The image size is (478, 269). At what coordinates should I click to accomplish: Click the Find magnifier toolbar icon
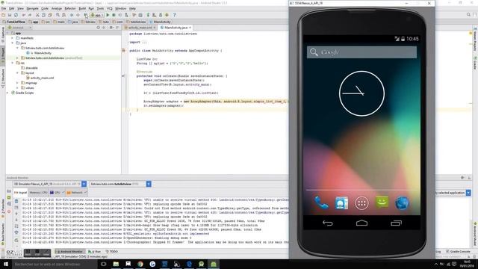click(58, 15)
